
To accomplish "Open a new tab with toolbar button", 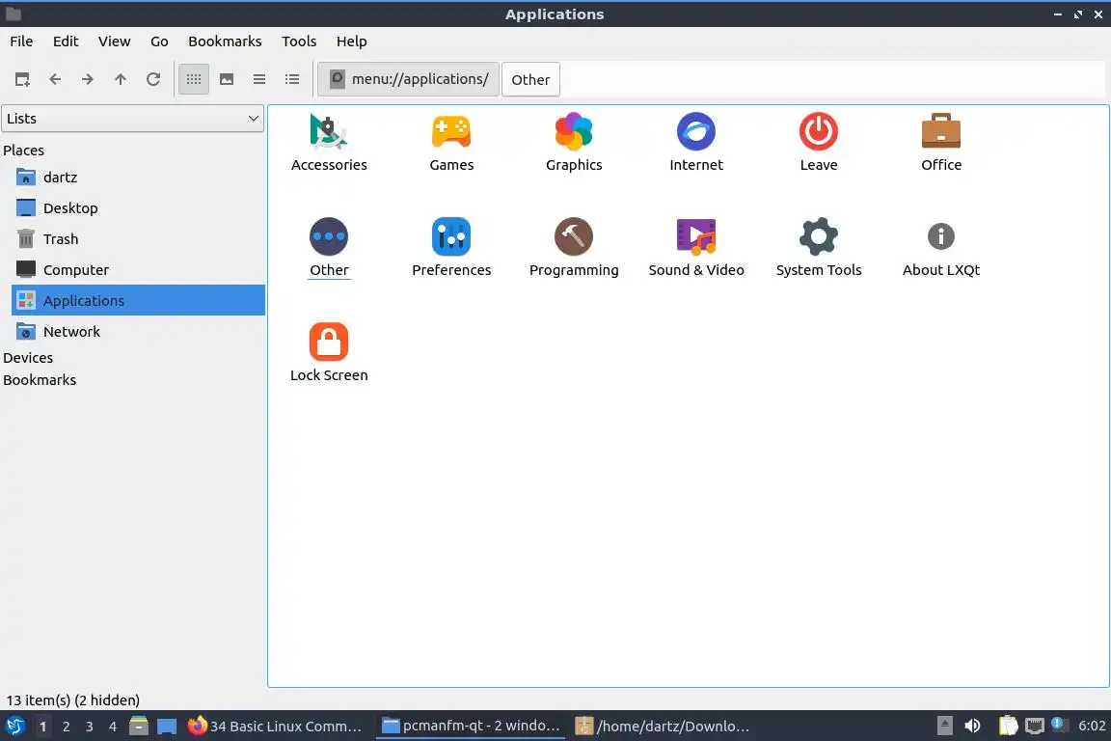I will 22,79.
